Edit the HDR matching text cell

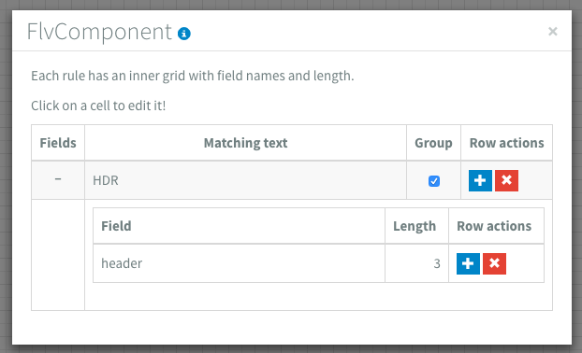point(245,180)
